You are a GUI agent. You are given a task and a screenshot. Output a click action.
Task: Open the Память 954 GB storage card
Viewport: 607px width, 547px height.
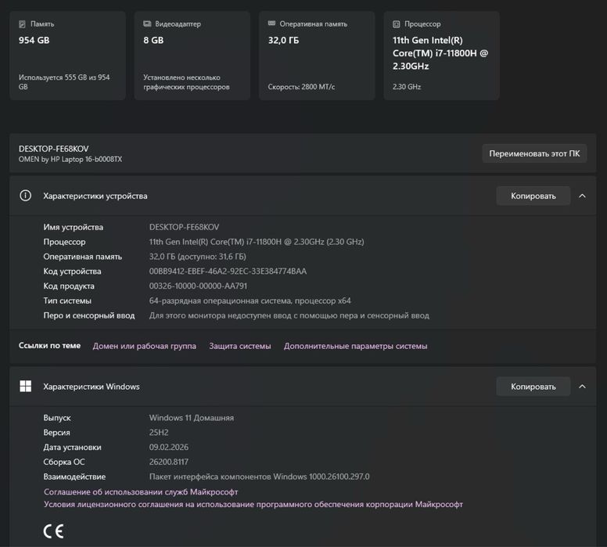pos(68,56)
